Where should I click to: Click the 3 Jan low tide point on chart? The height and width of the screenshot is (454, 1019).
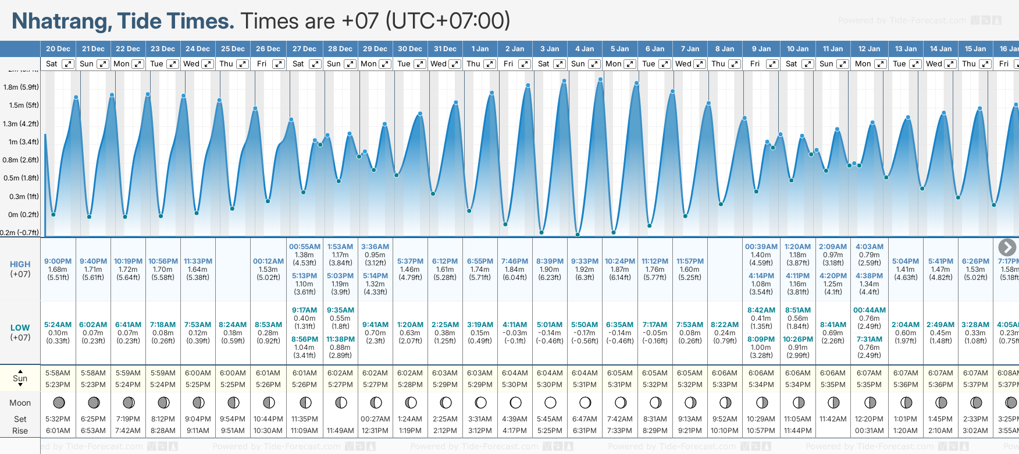point(541,232)
